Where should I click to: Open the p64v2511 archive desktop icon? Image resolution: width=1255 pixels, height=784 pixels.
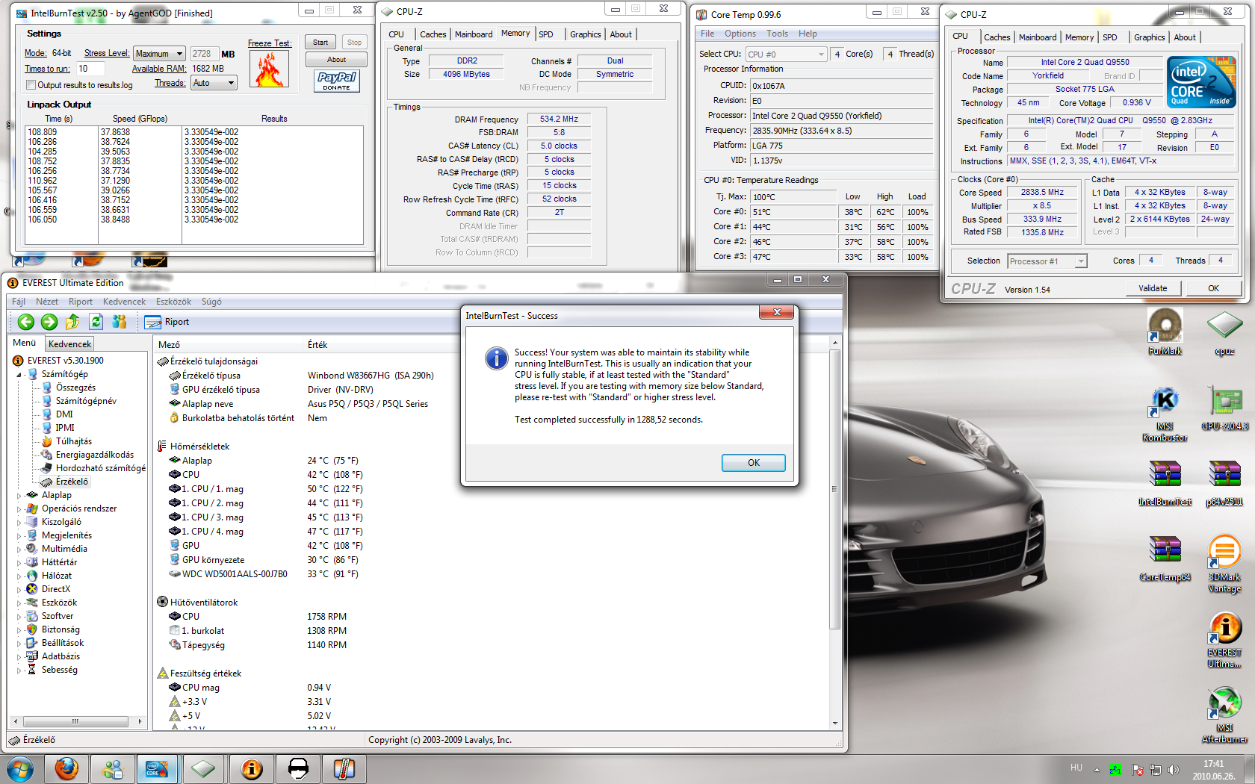(1224, 482)
